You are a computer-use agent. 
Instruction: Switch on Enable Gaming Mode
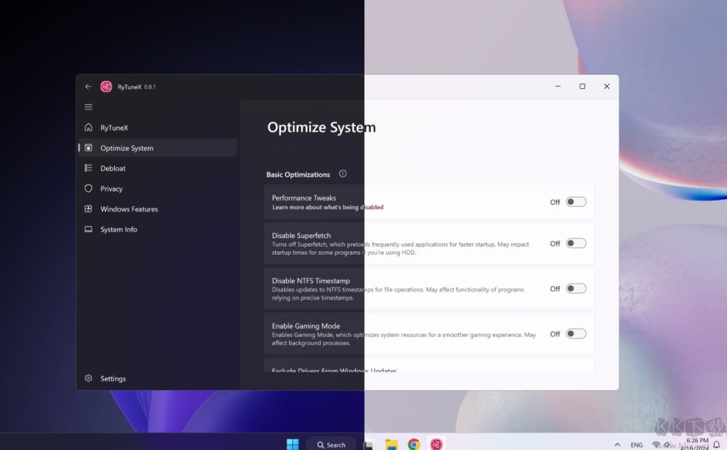[576, 334]
